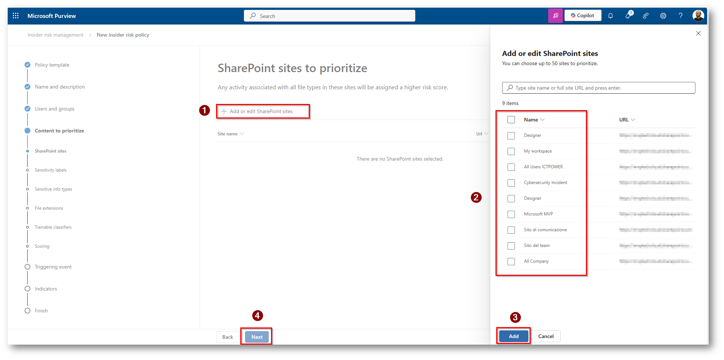Click the "New insider risk policy" breadcrumb text

[123, 35]
